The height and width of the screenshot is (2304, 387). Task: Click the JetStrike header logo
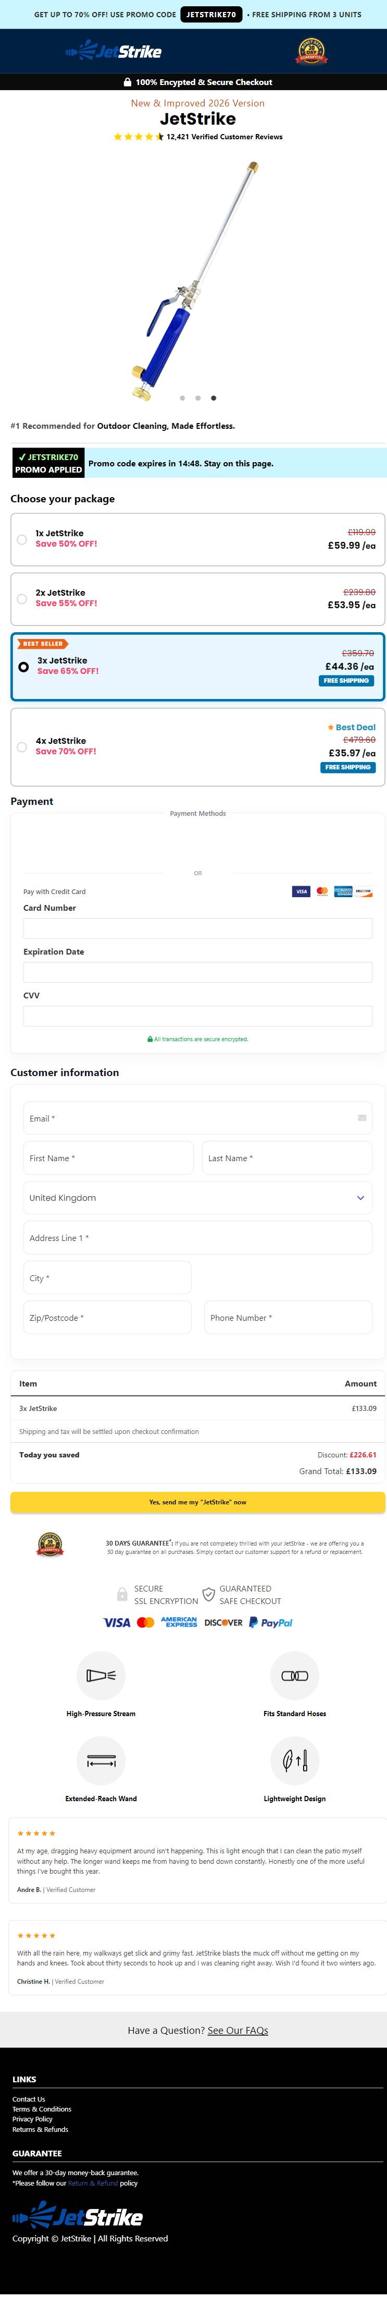point(114,51)
